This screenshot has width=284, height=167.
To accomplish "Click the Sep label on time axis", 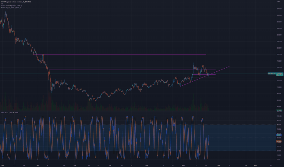I will click(183, 165).
